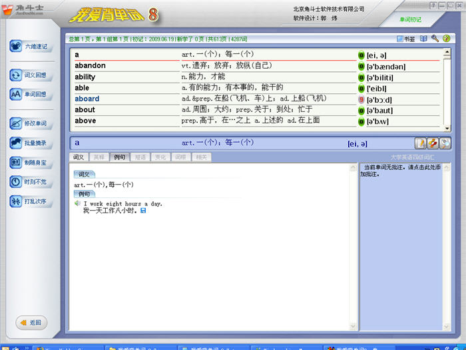Open the 批量摘录 batch extract function
The width and height of the screenshot is (466, 350).
pyautogui.click(x=29, y=143)
